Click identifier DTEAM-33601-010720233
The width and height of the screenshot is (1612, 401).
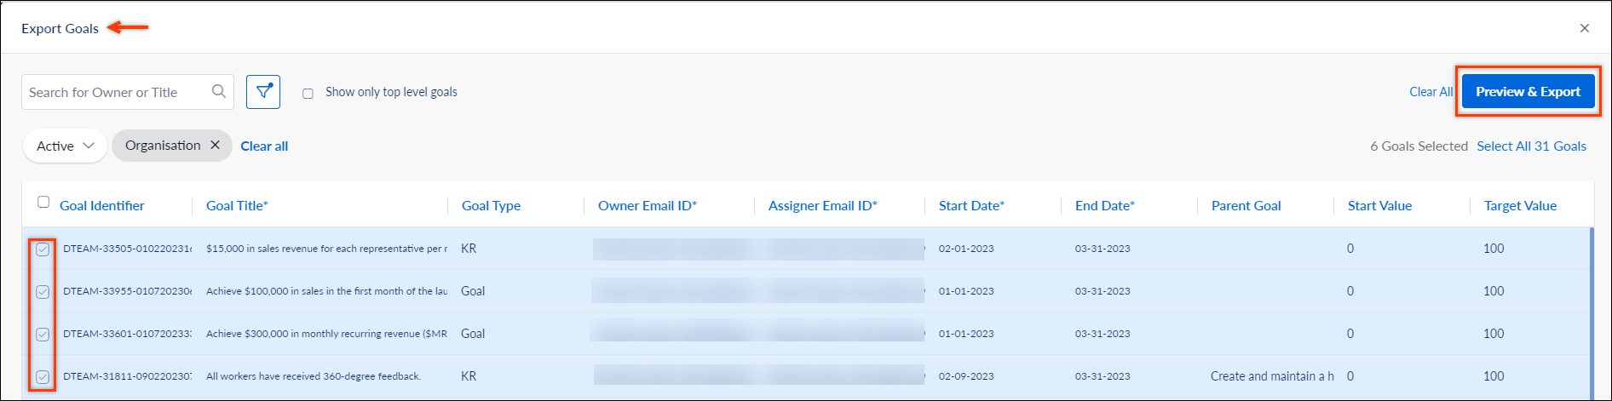point(127,334)
